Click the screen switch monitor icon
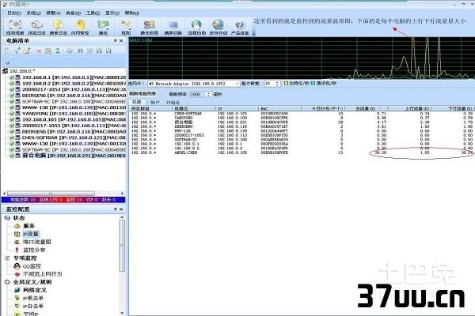 (x=173, y=27)
